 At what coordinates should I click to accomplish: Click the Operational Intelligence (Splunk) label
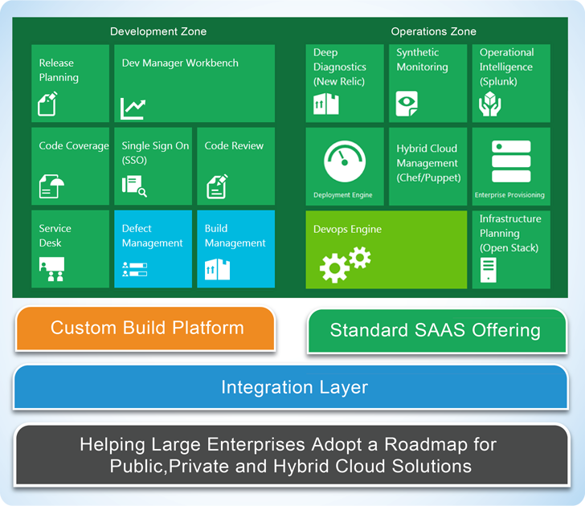(506, 67)
